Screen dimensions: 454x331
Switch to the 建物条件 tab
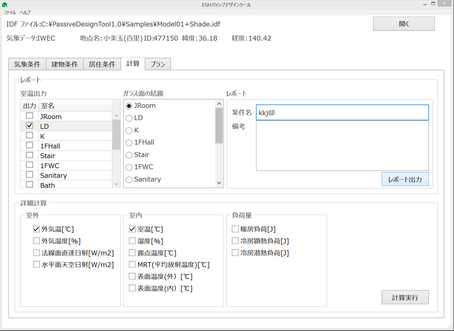[64, 64]
